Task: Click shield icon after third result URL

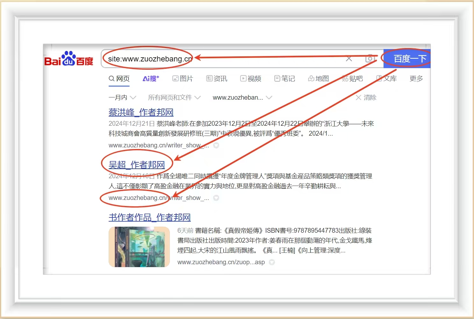Action: click(272, 262)
